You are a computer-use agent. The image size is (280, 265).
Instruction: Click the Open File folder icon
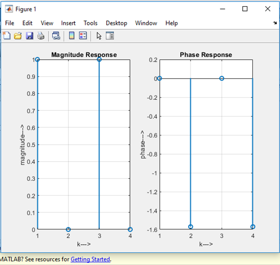click(x=18, y=36)
